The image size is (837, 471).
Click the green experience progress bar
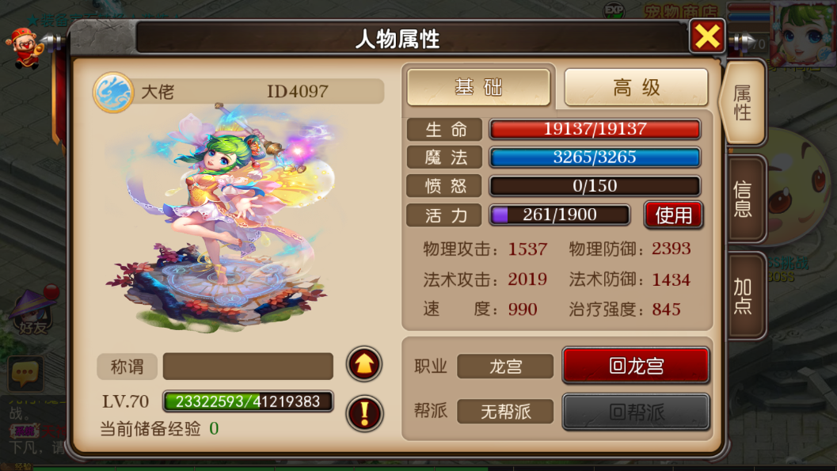click(248, 401)
